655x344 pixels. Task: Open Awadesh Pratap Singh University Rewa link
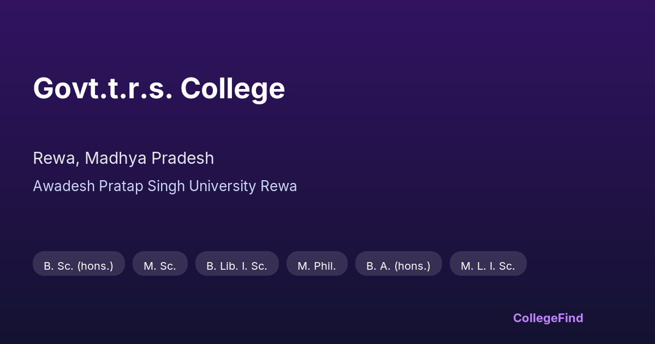point(165,186)
